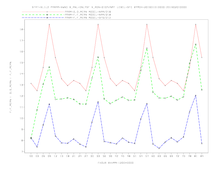The image size is (220, 170).
Task: Click x-axis tick label 60
Action: (x=153, y=156)
